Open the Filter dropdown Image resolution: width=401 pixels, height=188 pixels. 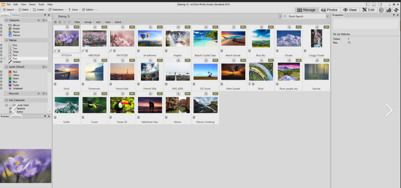pyautogui.click(x=77, y=22)
